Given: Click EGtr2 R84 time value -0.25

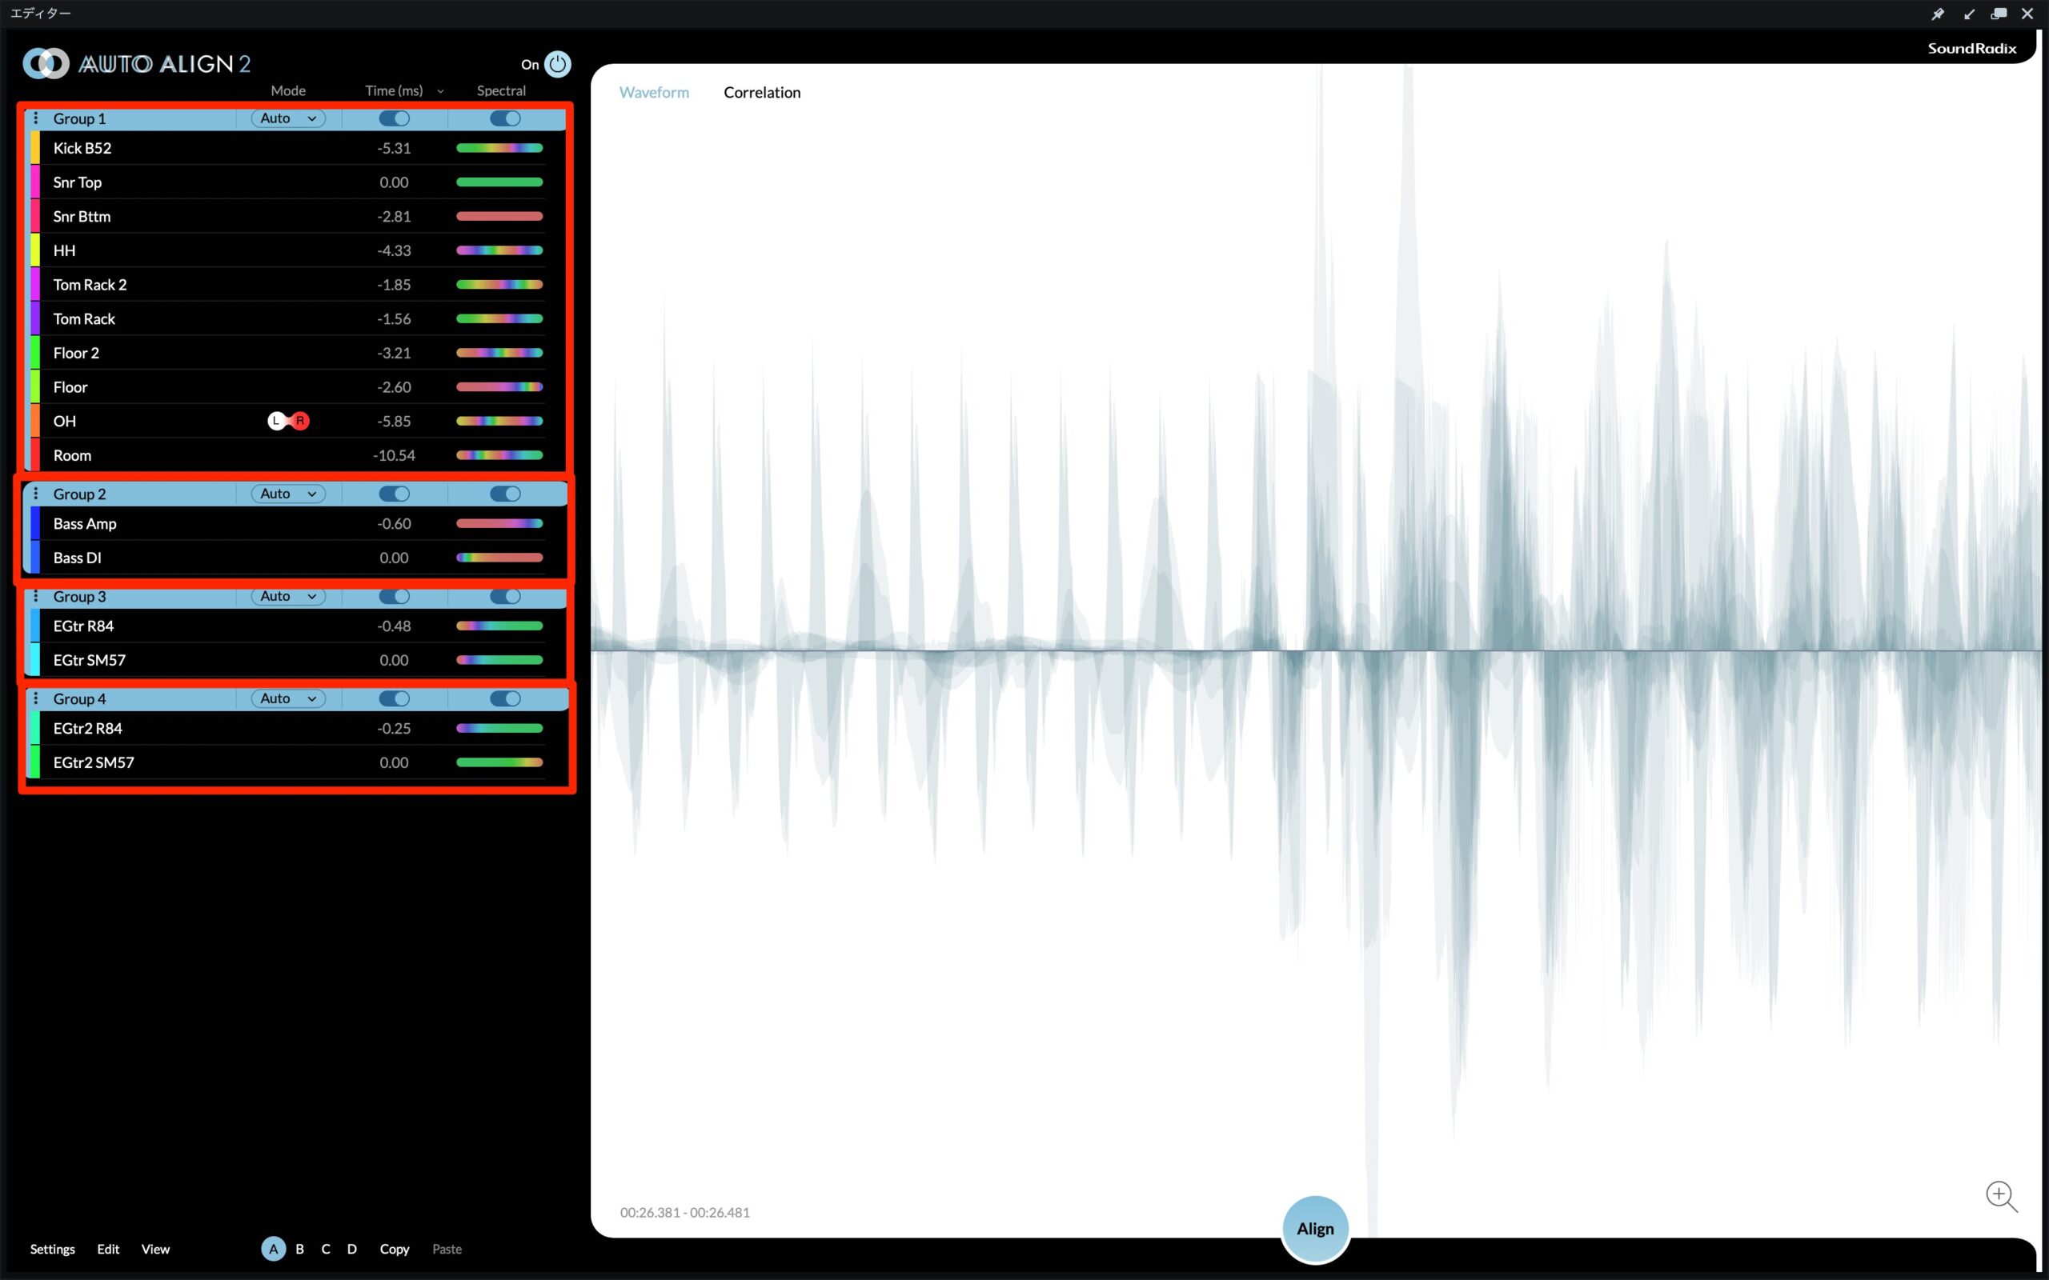Looking at the screenshot, I should point(394,728).
